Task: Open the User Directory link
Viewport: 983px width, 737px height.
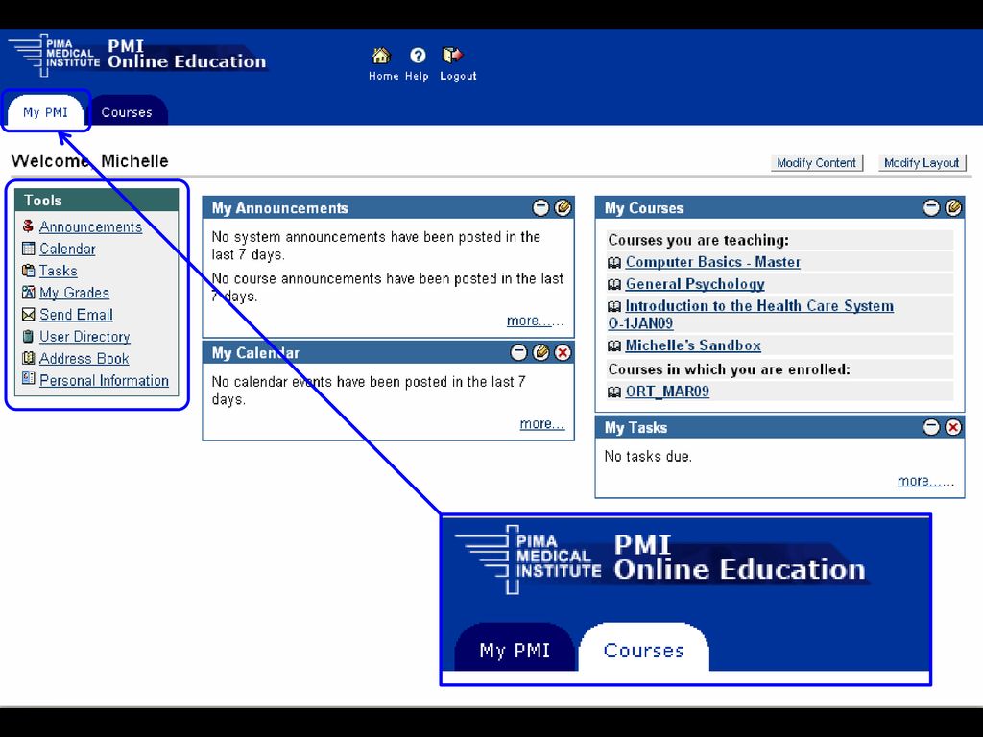Action: [84, 337]
